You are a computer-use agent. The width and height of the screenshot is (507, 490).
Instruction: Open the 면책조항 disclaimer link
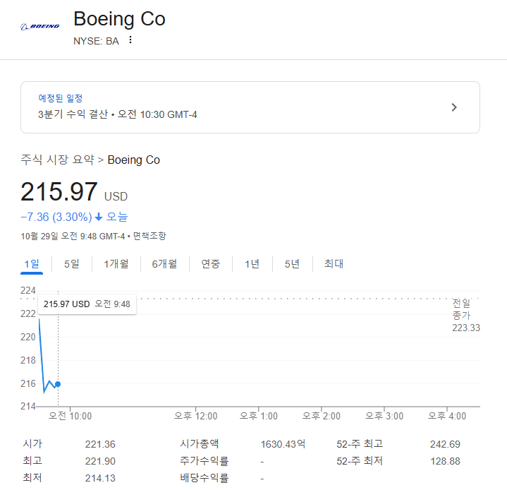(149, 236)
